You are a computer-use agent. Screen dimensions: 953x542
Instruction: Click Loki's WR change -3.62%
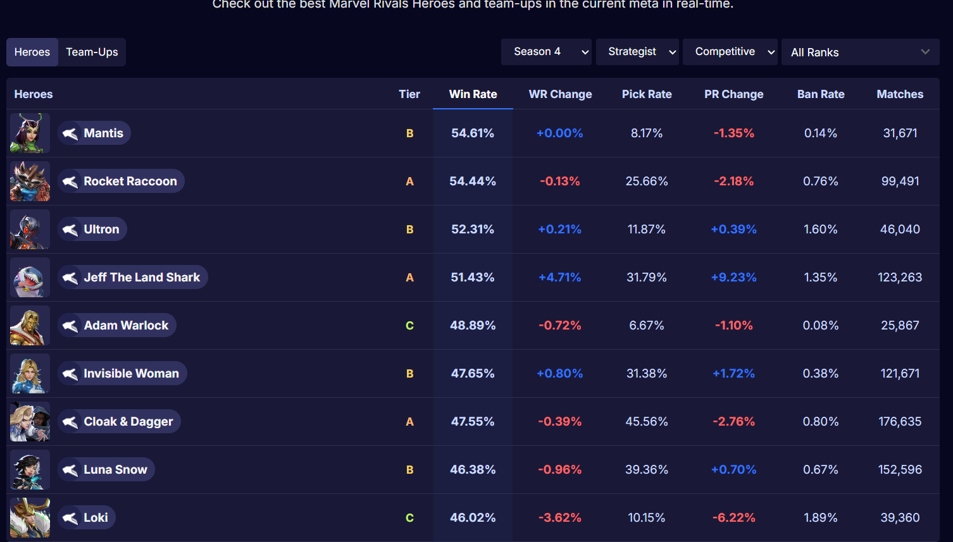coord(560,517)
